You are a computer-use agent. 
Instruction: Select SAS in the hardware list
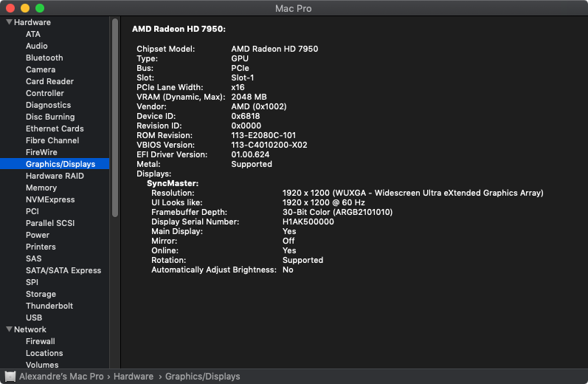[x=33, y=258]
